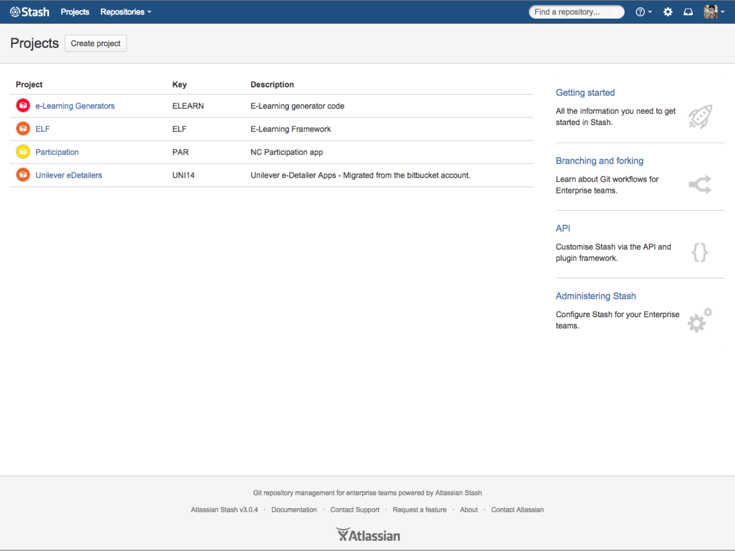The width and height of the screenshot is (735, 551).
Task: Click the 'E-Learning generator code' description
Action: pyautogui.click(x=297, y=106)
